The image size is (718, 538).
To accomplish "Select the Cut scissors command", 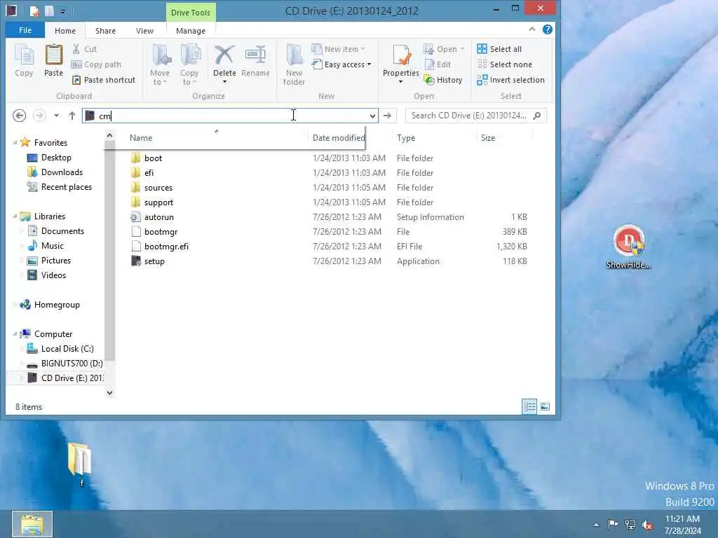I will click(84, 49).
